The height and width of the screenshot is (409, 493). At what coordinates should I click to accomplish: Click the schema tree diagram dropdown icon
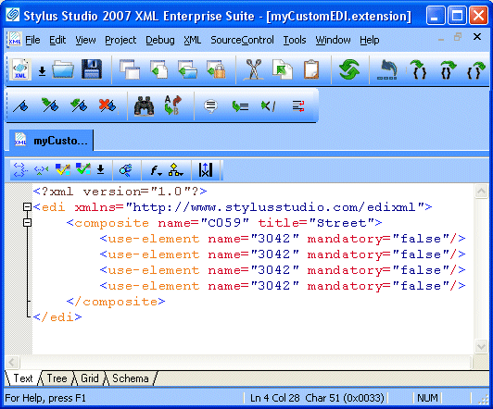pos(175,170)
